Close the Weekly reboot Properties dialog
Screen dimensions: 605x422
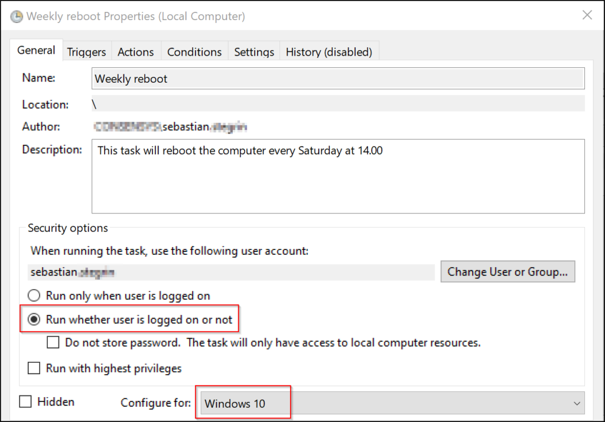coord(587,15)
